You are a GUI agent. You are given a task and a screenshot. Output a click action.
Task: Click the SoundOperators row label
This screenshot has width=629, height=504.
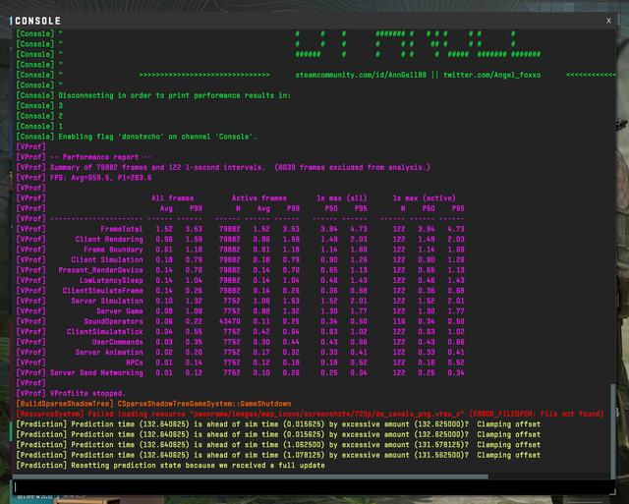113,321
